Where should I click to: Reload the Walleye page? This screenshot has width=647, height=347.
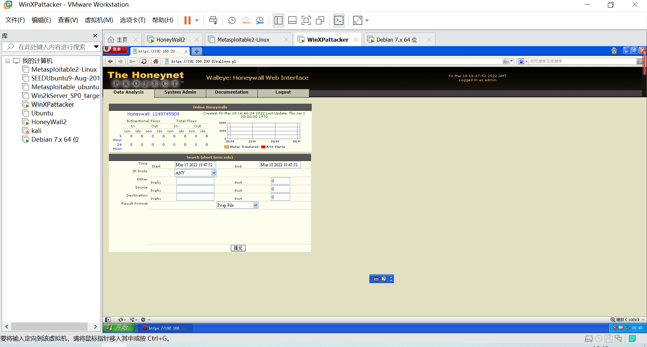click(x=144, y=61)
